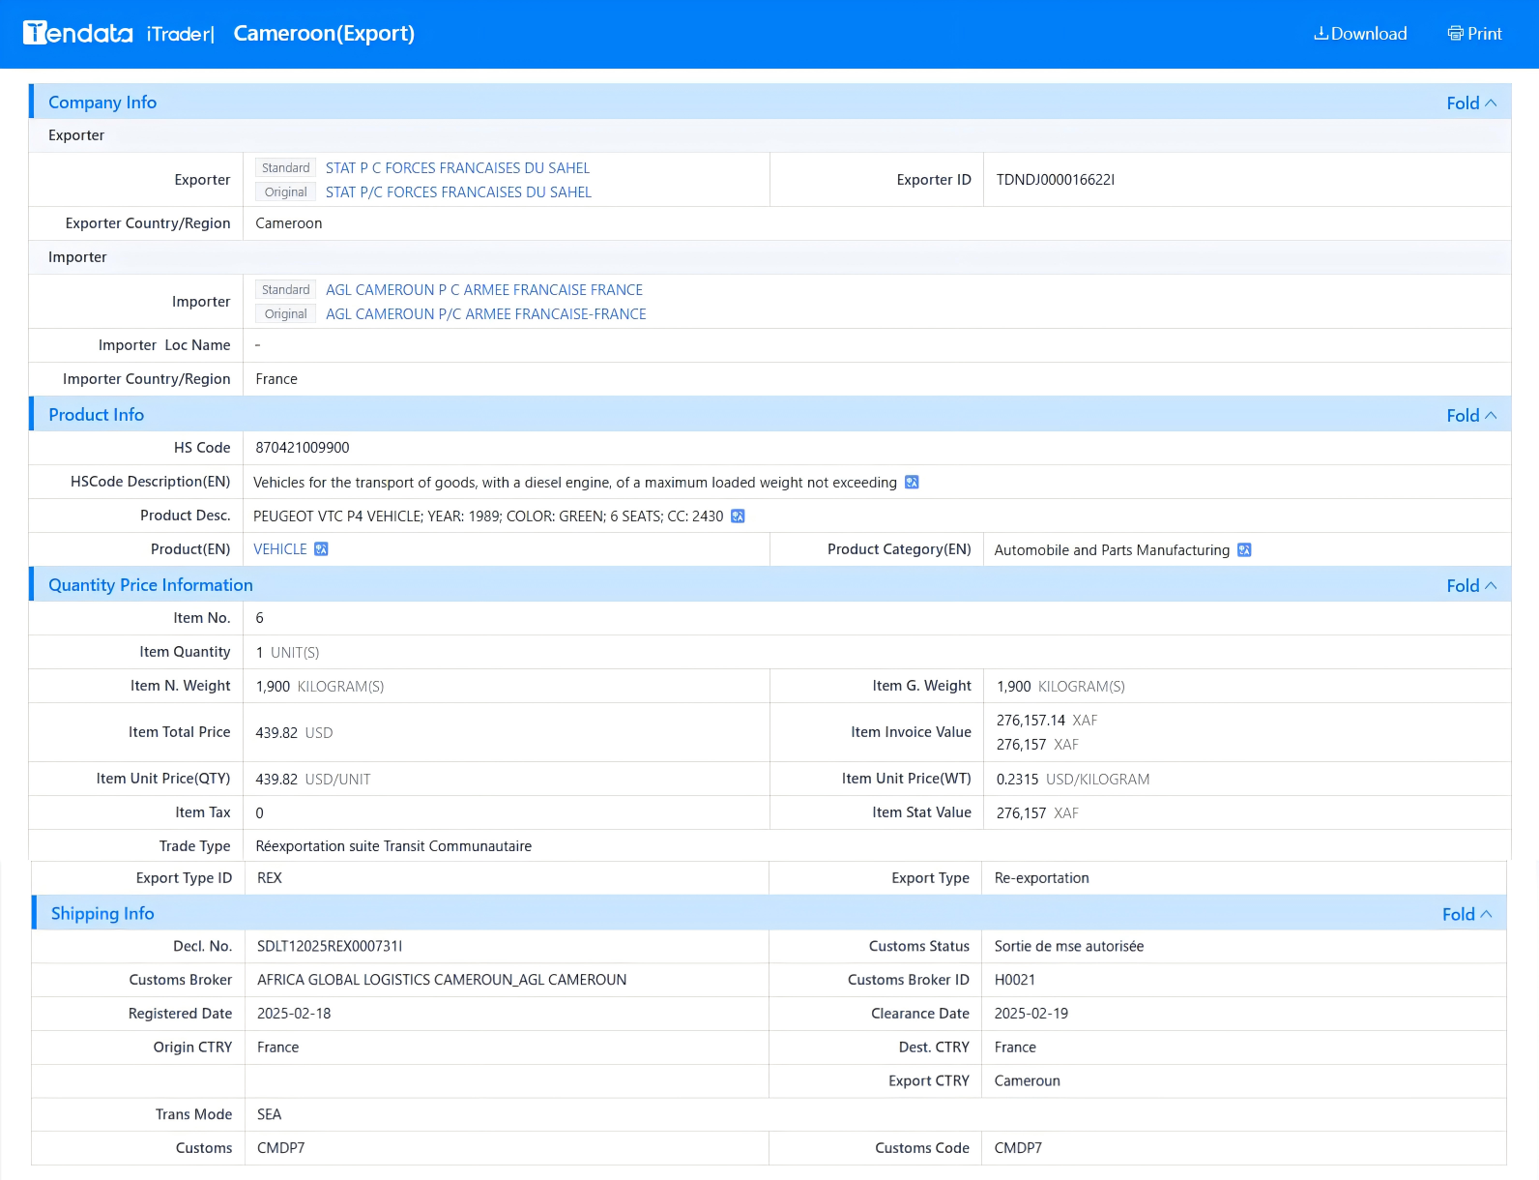Screen dimensions: 1539x1180
Task: Select Exporter ID value TDNDJ000016622I
Action: pyautogui.click(x=1056, y=179)
